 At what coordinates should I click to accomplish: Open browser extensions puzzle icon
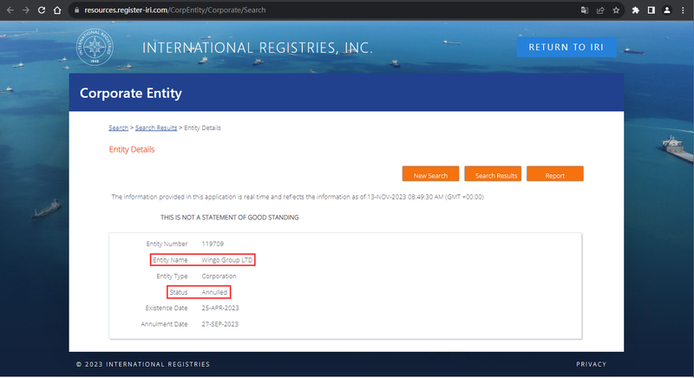click(x=636, y=10)
